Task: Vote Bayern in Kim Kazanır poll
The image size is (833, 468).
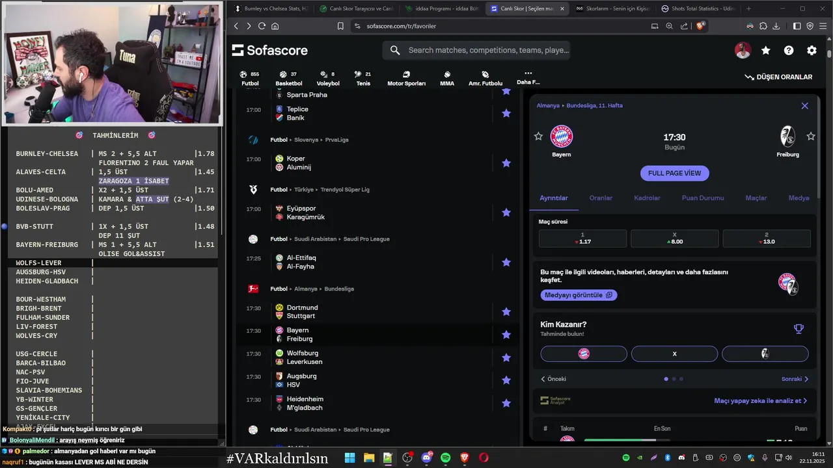Action: (584, 354)
